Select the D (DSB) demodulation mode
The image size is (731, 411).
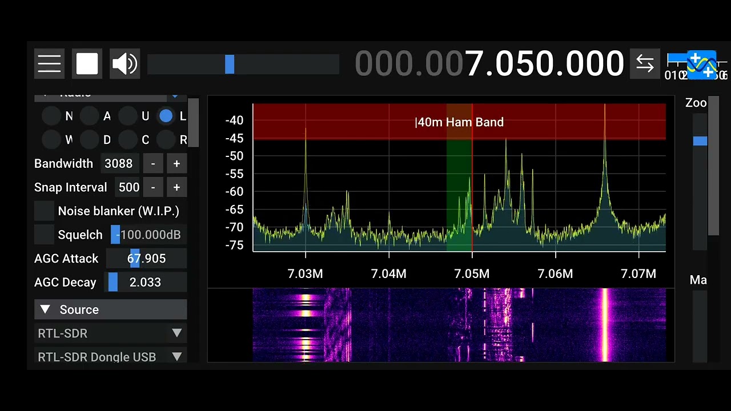[90, 140]
